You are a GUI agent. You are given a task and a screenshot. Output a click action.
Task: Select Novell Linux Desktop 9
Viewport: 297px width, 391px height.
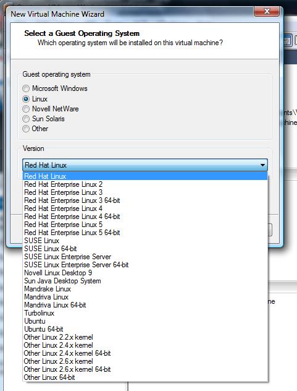[x=145, y=273]
